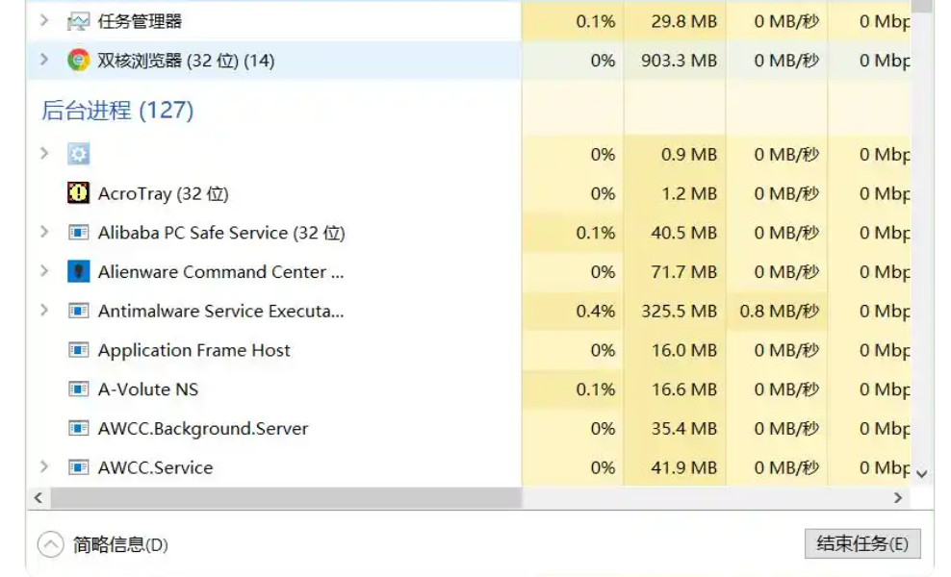Screen dimensions: 951x577
Task: Select the 后台进程 (127) group header
Action: 116,111
